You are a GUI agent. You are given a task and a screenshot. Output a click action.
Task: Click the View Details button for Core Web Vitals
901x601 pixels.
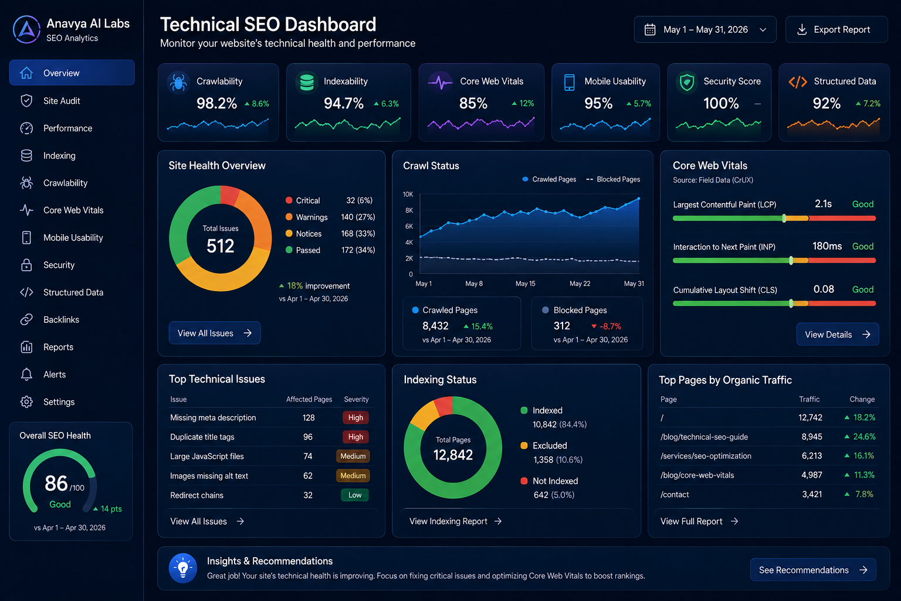tap(838, 334)
